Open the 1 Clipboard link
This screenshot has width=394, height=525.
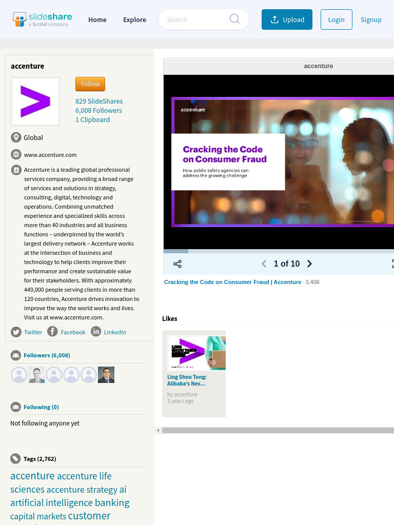point(92,120)
